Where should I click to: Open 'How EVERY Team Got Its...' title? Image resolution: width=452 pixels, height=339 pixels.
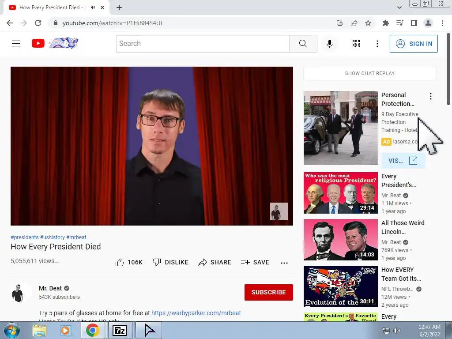pyautogui.click(x=401, y=274)
